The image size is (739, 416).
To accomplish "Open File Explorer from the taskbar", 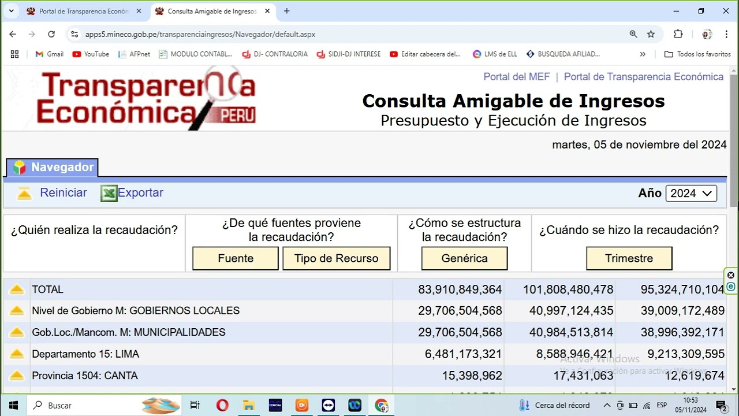I will (x=249, y=405).
